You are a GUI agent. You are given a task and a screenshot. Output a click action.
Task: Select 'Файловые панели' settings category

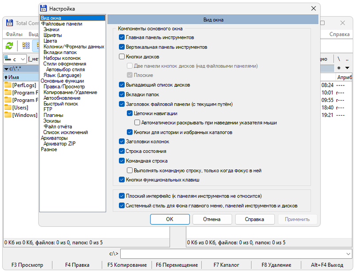(x=62, y=24)
